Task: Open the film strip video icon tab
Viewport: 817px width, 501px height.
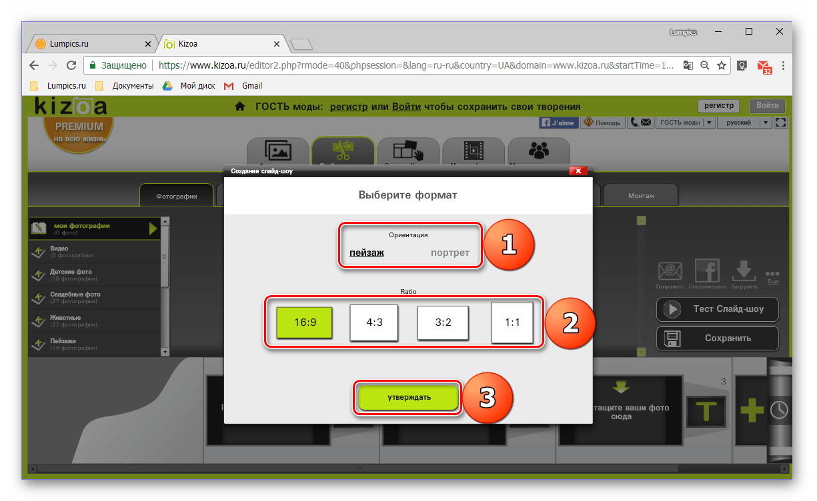Action: click(x=474, y=151)
